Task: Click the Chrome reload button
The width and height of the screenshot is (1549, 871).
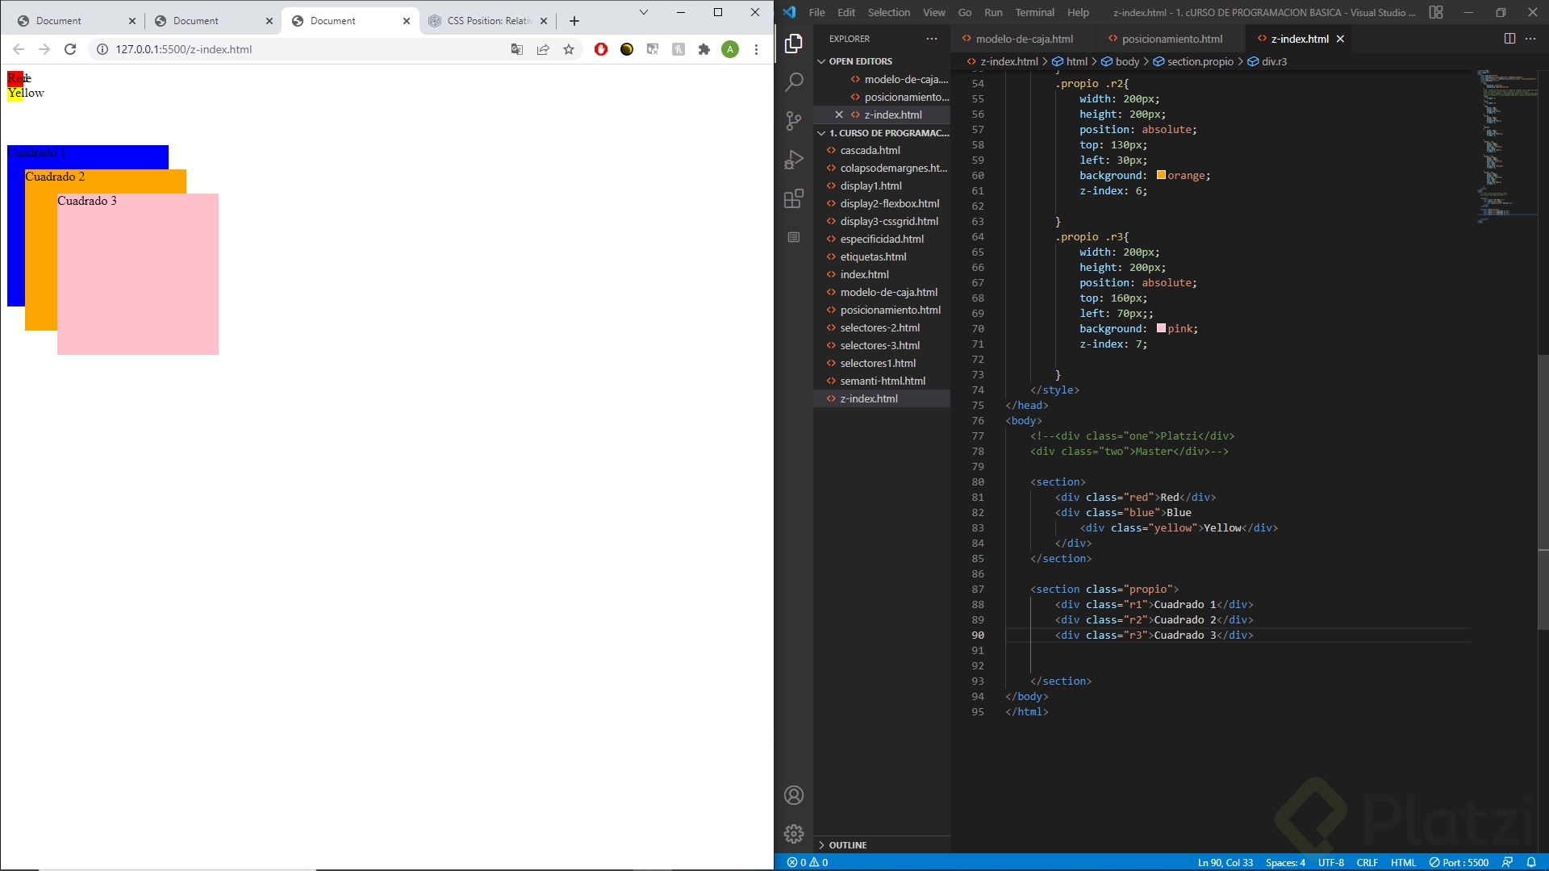Action: point(70,49)
